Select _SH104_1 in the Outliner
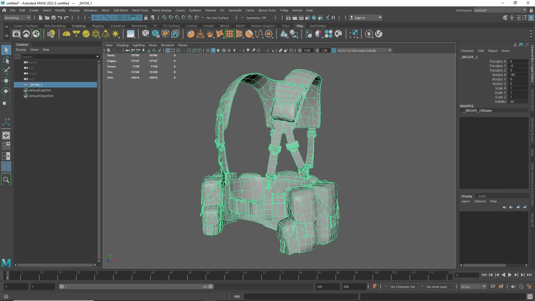The height and width of the screenshot is (301, 535). [36, 85]
